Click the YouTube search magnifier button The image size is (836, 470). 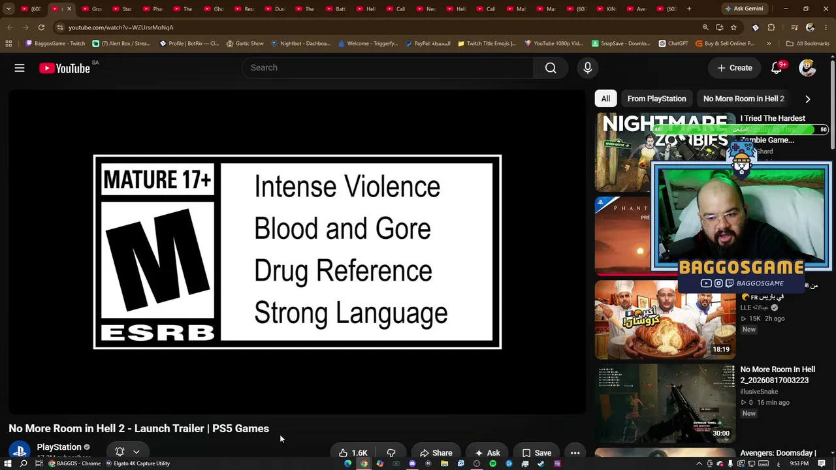click(x=551, y=68)
